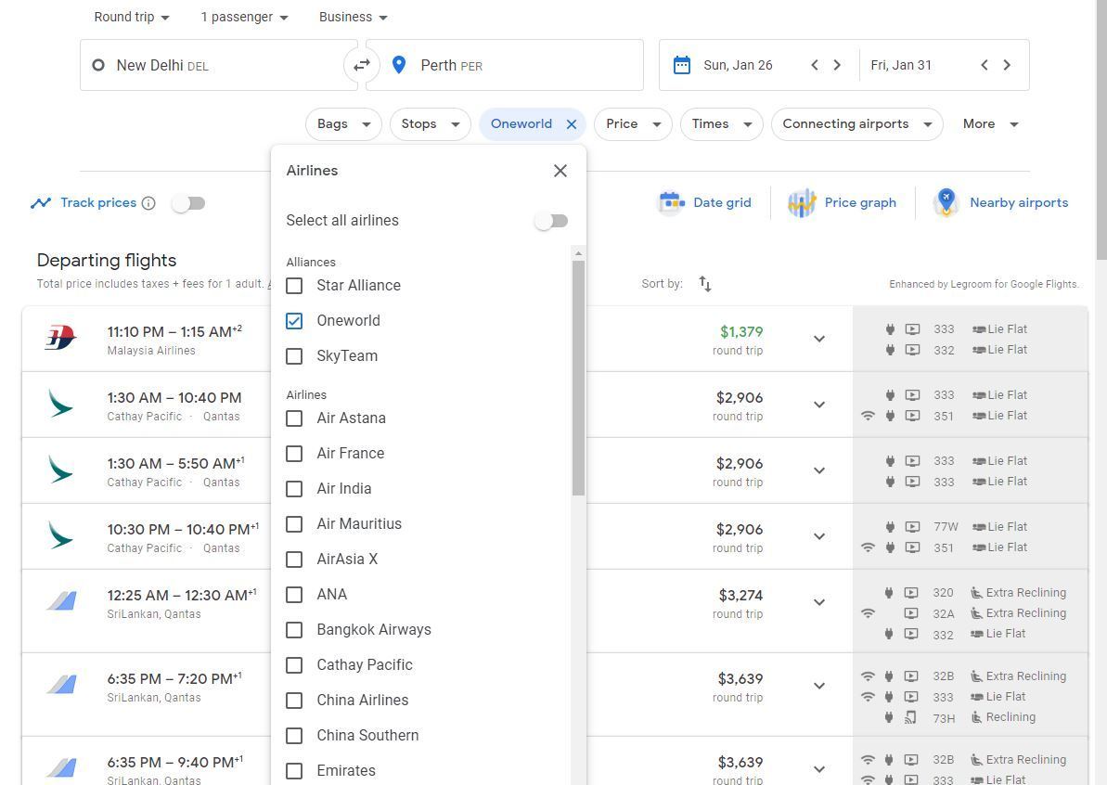Expand the 12:25 AM SriLankan flight details
This screenshot has width=1107, height=785.
[819, 602]
